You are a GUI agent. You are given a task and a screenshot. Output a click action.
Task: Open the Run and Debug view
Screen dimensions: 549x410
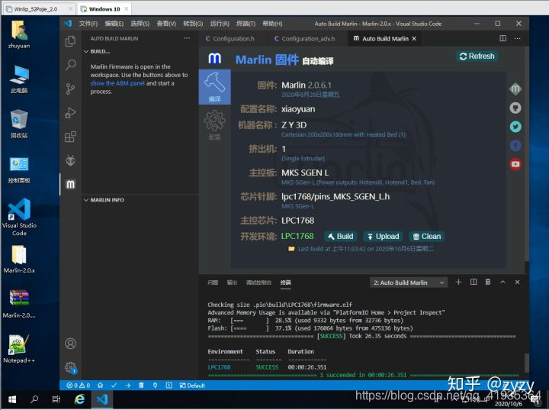pos(70,112)
